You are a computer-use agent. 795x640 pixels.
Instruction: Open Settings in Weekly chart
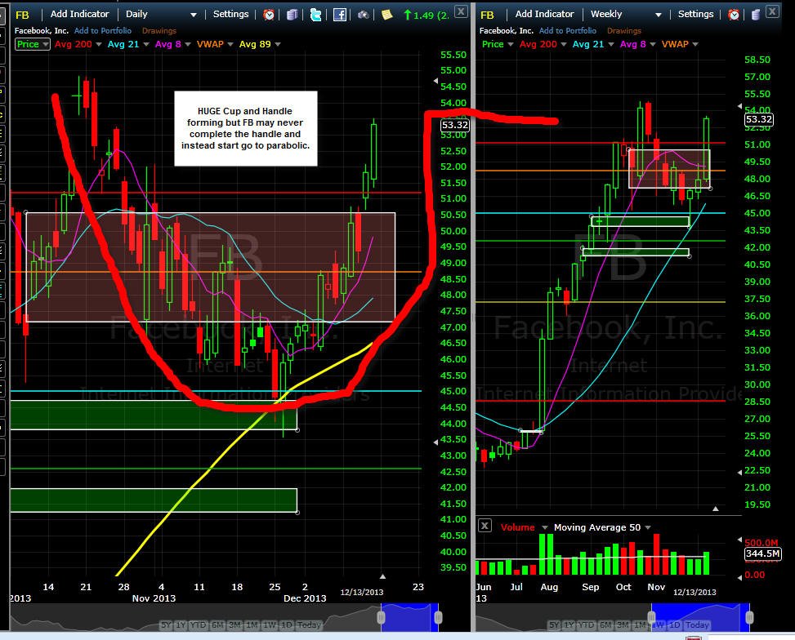[x=695, y=14]
